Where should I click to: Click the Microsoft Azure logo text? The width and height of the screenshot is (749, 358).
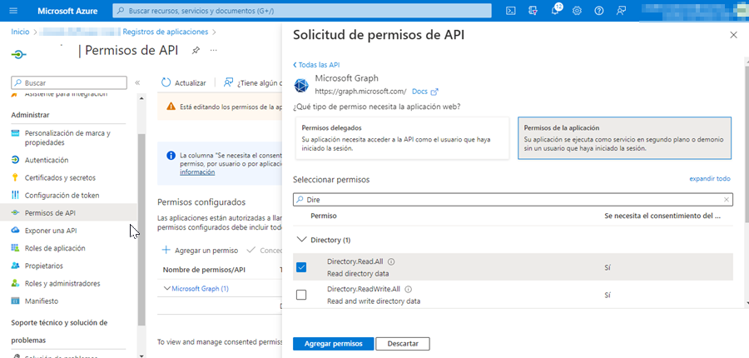click(x=67, y=11)
